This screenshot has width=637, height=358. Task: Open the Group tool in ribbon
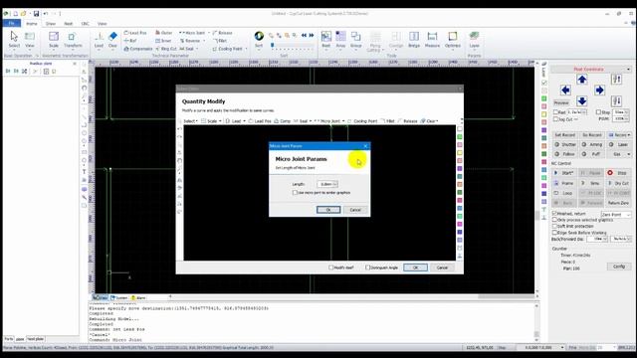coord(356,40)
